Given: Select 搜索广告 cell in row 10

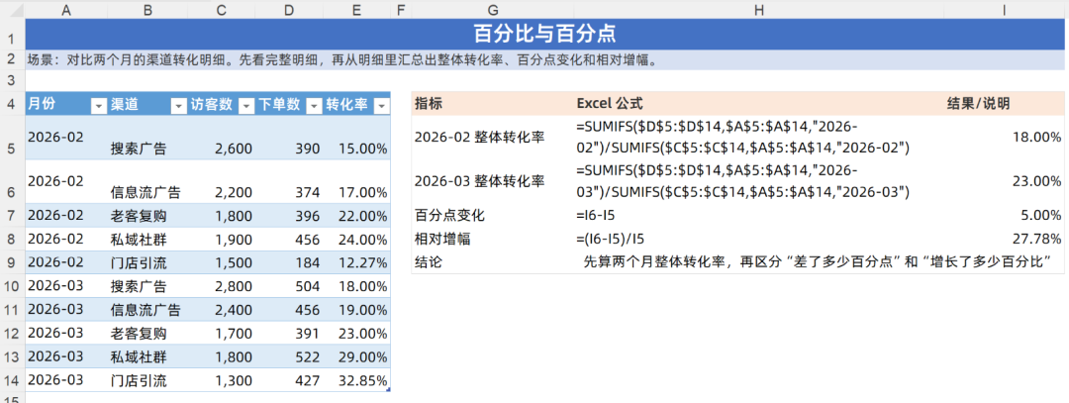Looking at the screenshot, I should click(147, 286).
